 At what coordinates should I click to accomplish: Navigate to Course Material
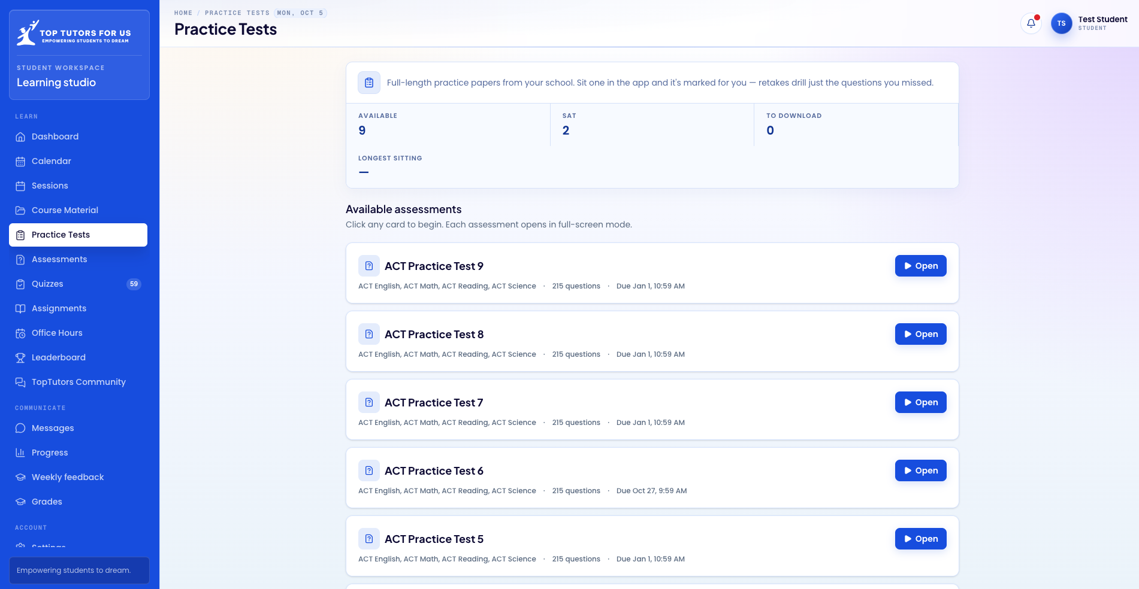coord(78,211)
